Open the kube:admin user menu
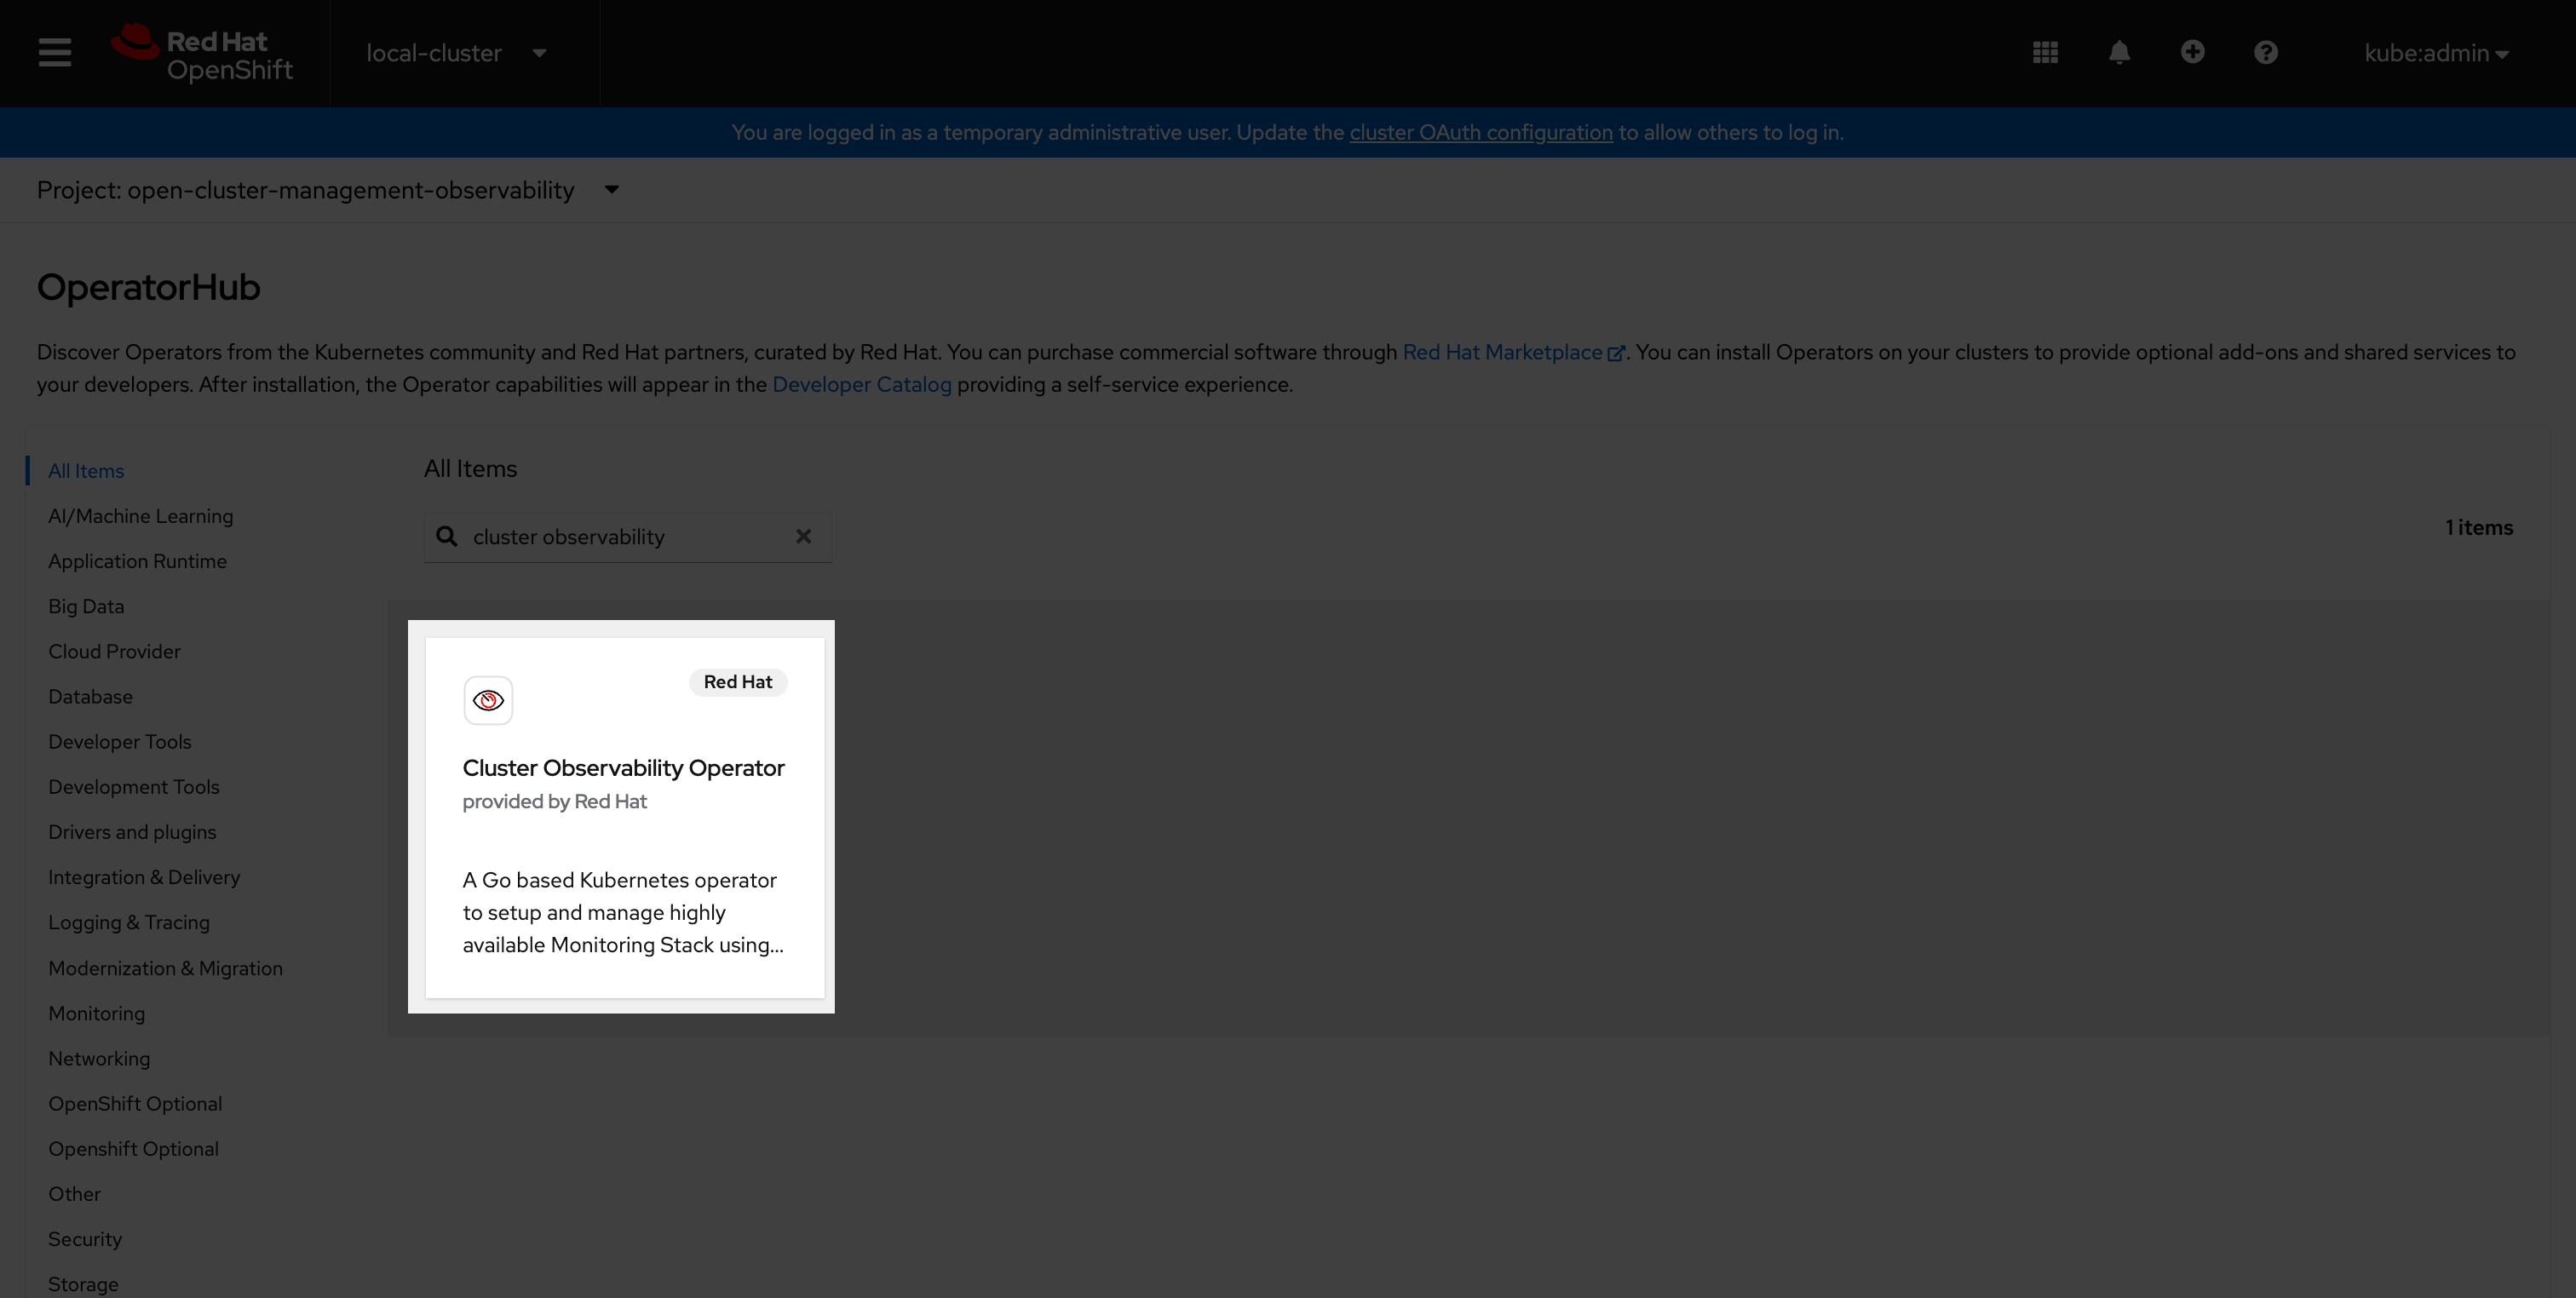This screenshot has width=2576, height=1298. coord(2436,53)
